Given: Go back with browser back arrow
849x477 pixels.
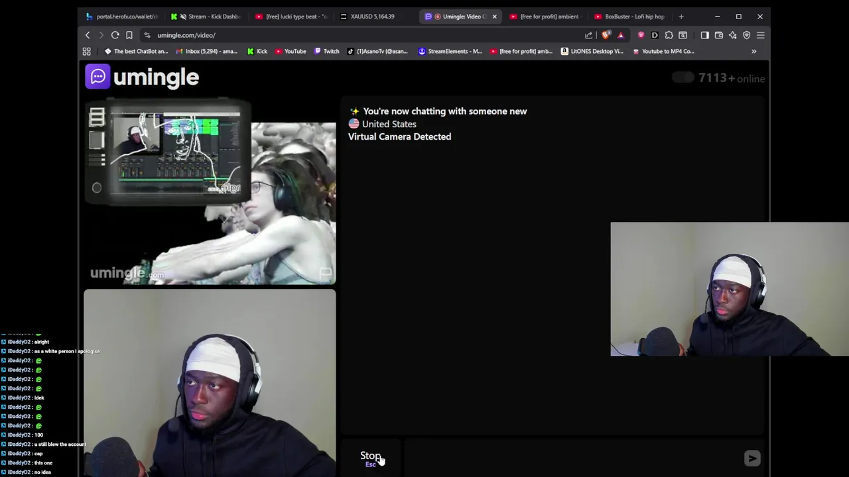Looking at the screenshot, I should point(88,35).
